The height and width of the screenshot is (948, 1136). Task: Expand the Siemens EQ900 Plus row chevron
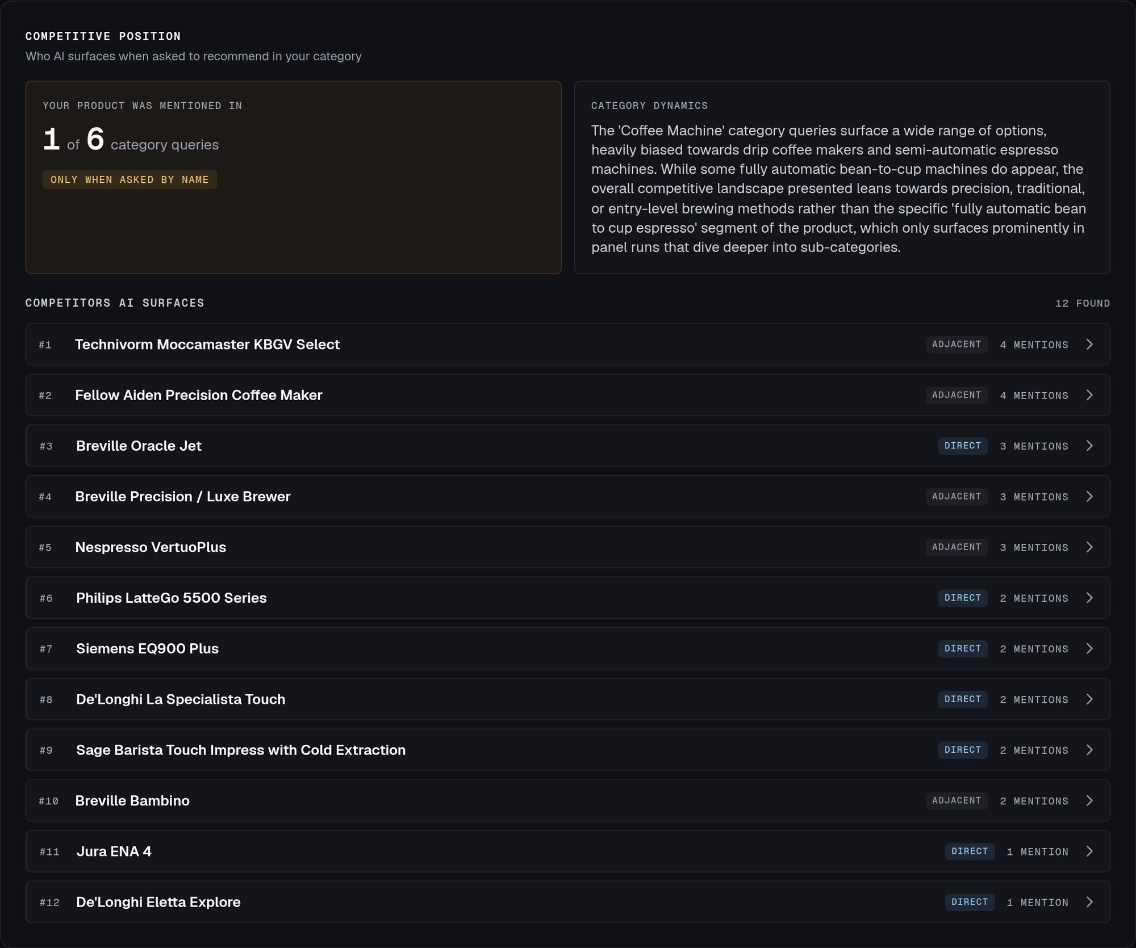1089,649
